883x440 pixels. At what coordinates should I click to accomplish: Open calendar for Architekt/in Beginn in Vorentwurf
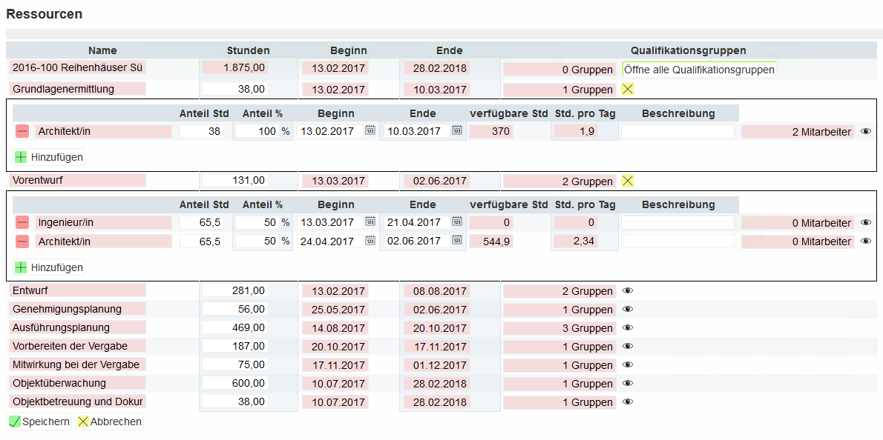point(369,241)
